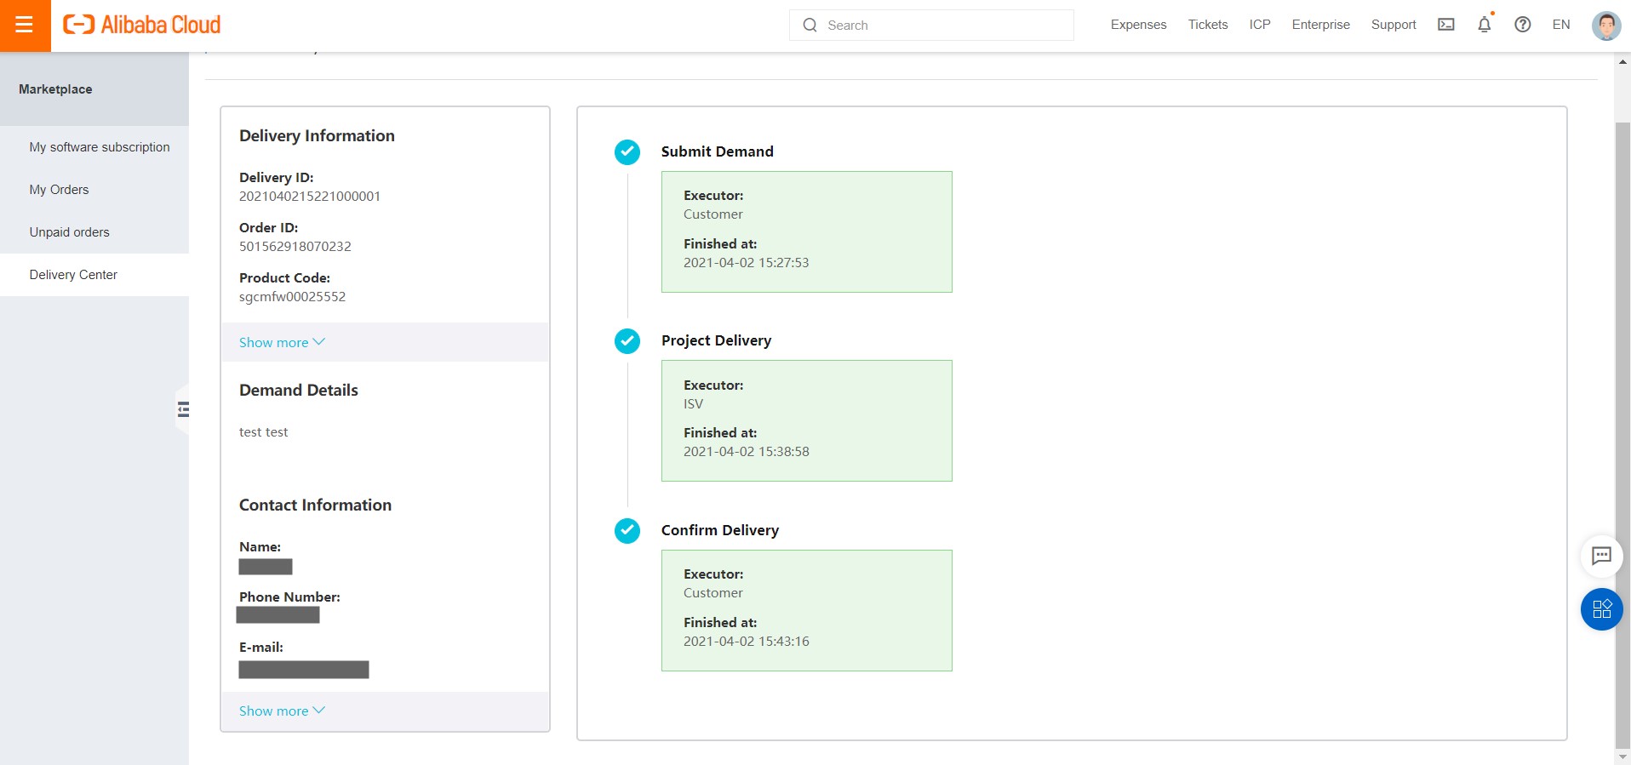The height and width of the screenshot is (765, 1631).
Task: Open Unpaid orders in sidebar
Action: point(69,232)
